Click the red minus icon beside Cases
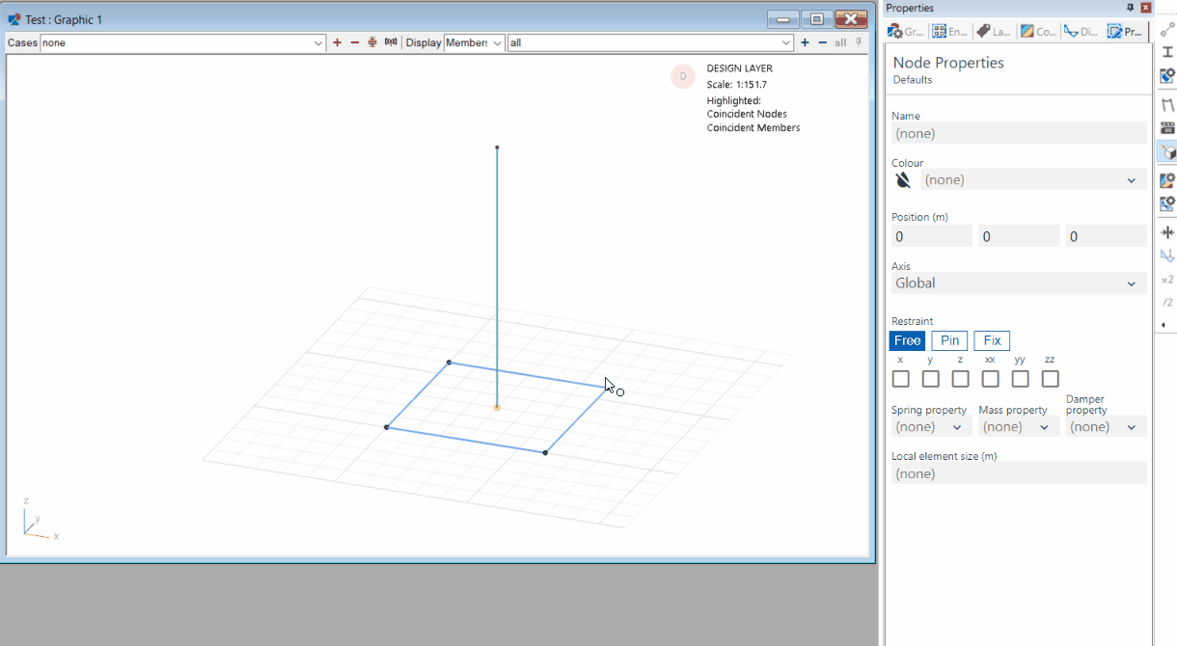The width and height of the screenshot is (1177, 646). pos(354,42)
